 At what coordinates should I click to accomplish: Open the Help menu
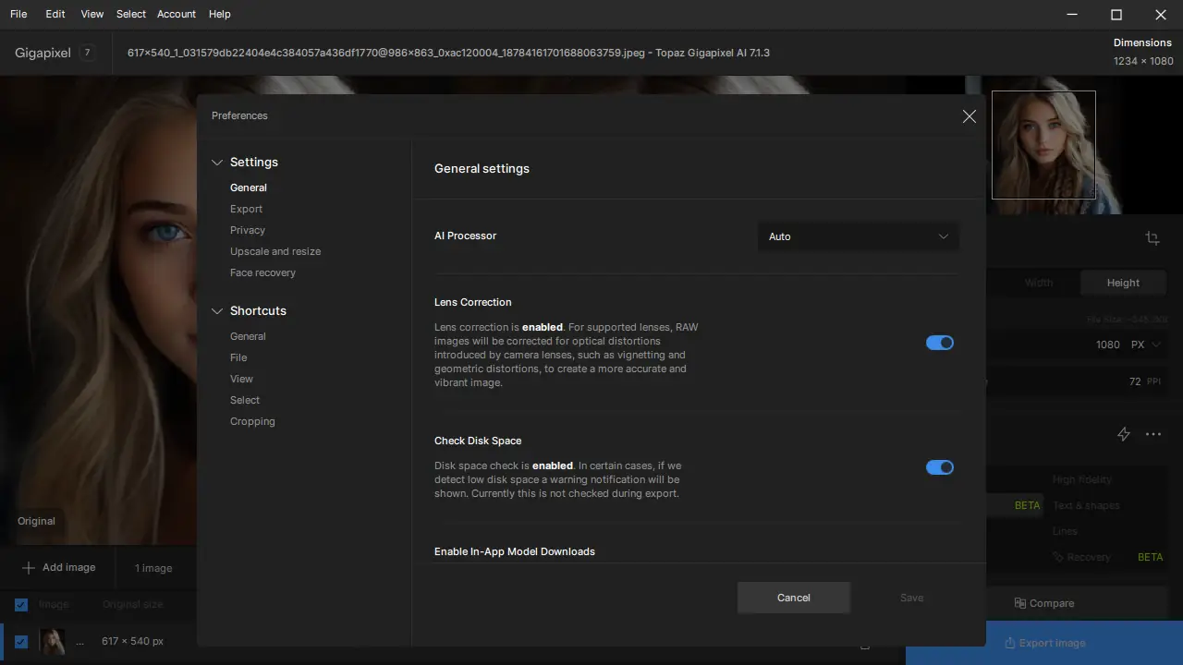[x=220, y=14]
